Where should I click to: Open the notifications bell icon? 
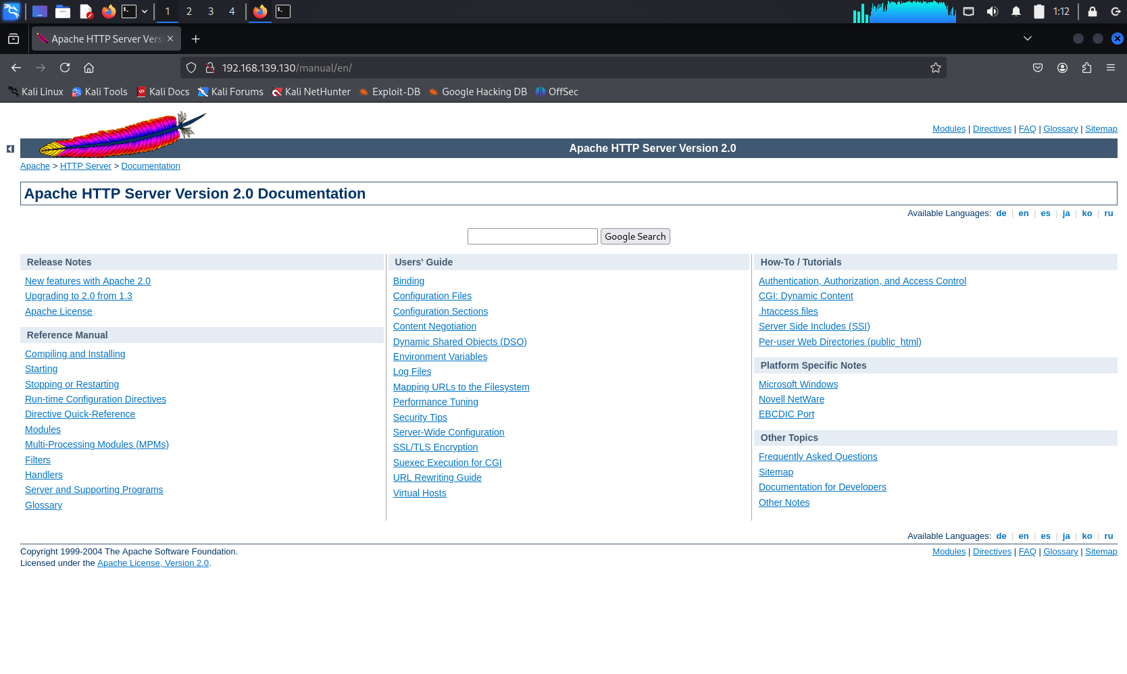(1016, 11)
